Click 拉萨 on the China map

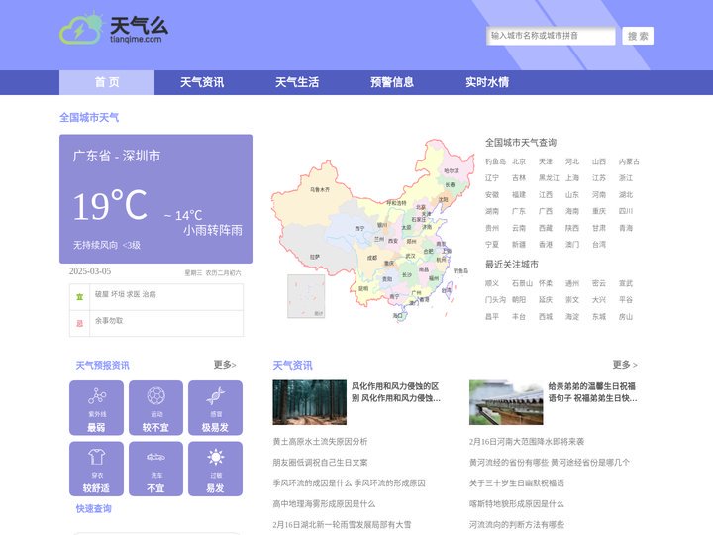click(x=315, y=257)
